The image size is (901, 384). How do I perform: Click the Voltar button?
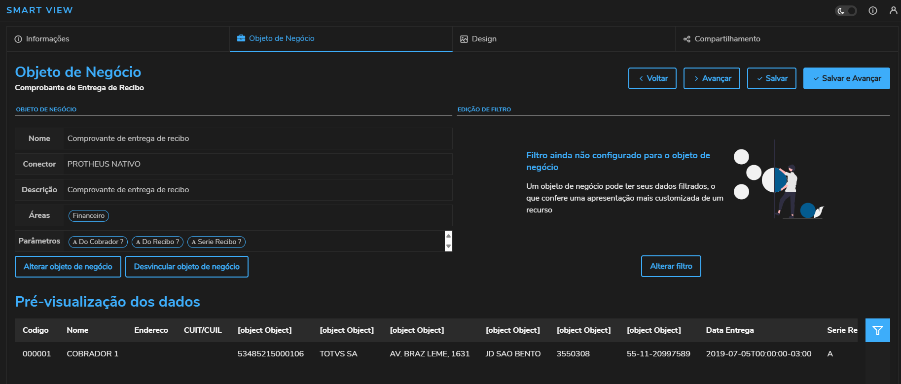pyautogui.click(x=652, y=78)
